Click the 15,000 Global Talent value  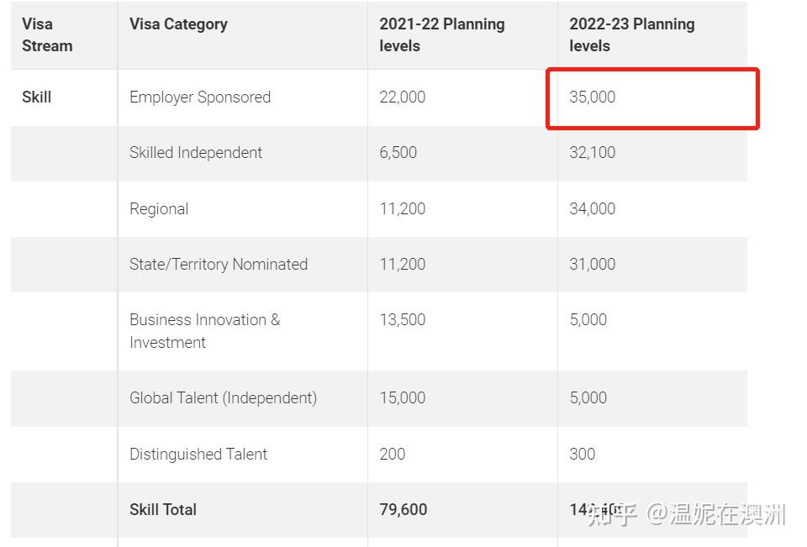point(403,398)
